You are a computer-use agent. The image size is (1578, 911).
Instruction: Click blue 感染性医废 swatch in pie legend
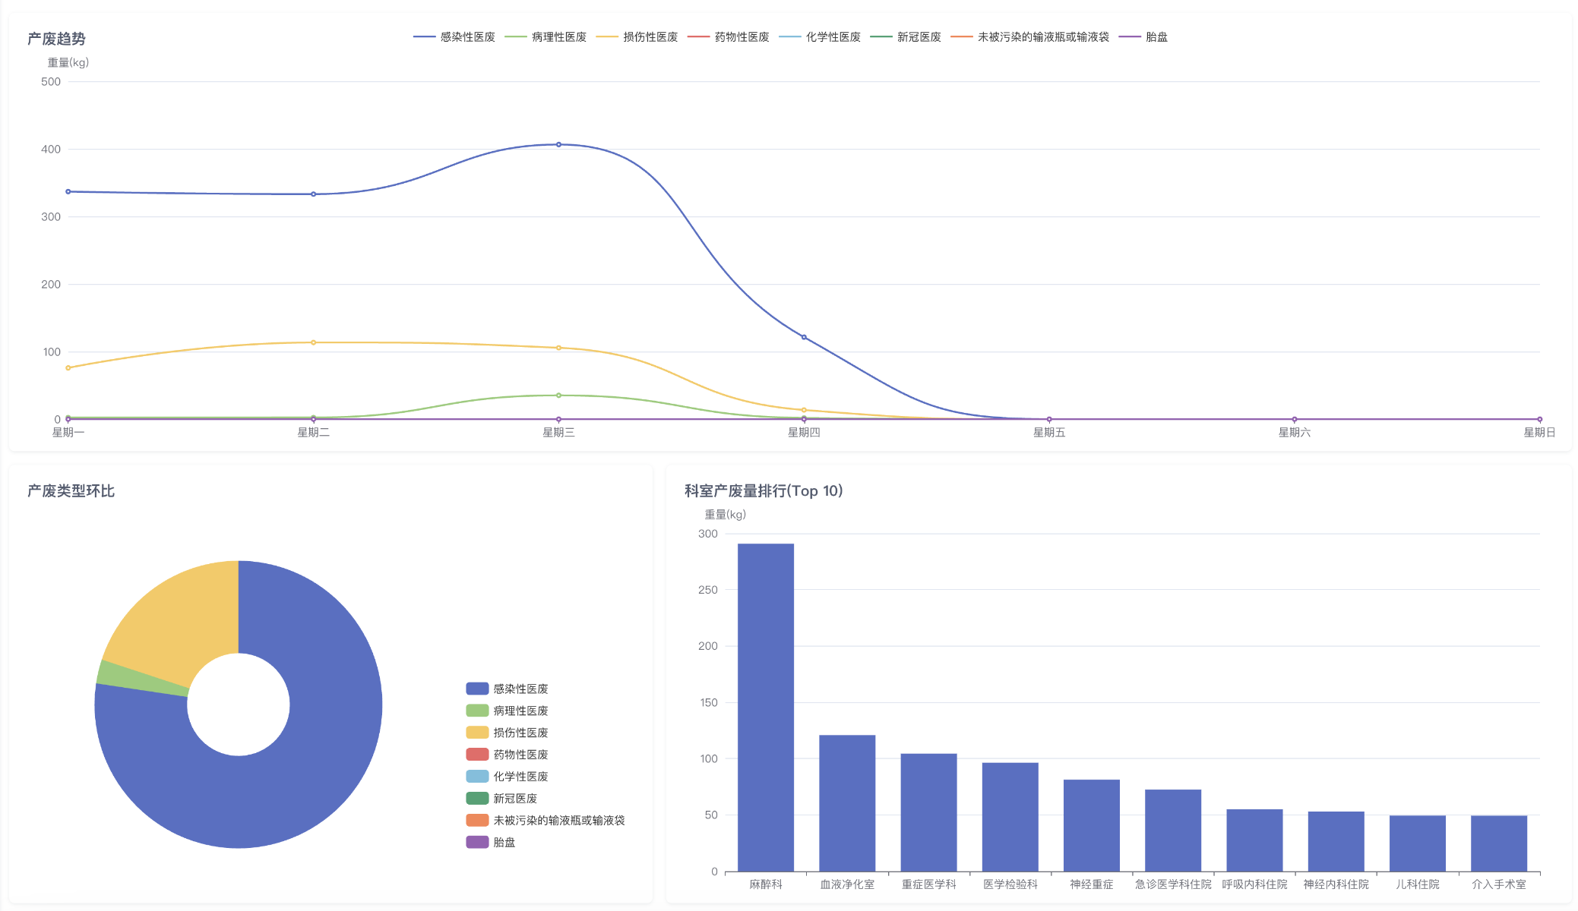(x=477, y=689)
